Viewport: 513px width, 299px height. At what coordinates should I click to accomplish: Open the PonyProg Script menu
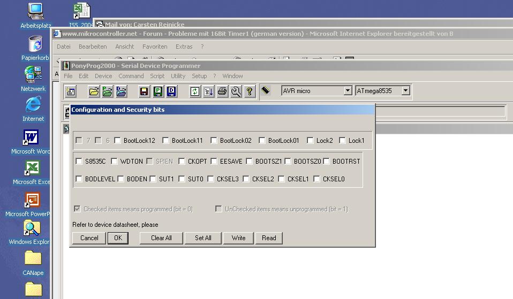pos(157,76)
